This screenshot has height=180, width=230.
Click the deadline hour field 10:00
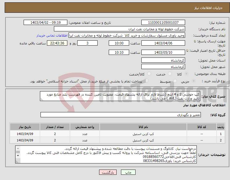point(119,43)
